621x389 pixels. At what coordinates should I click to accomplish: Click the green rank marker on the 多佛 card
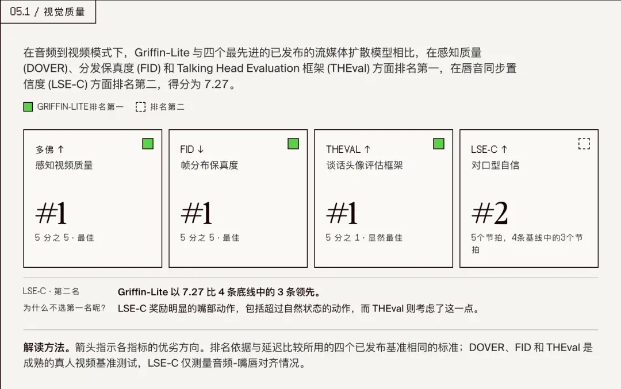148,144
